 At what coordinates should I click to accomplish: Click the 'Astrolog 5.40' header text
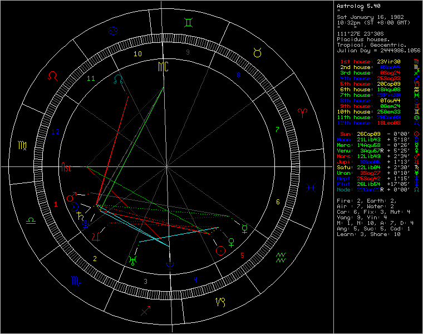coord(356,6)
